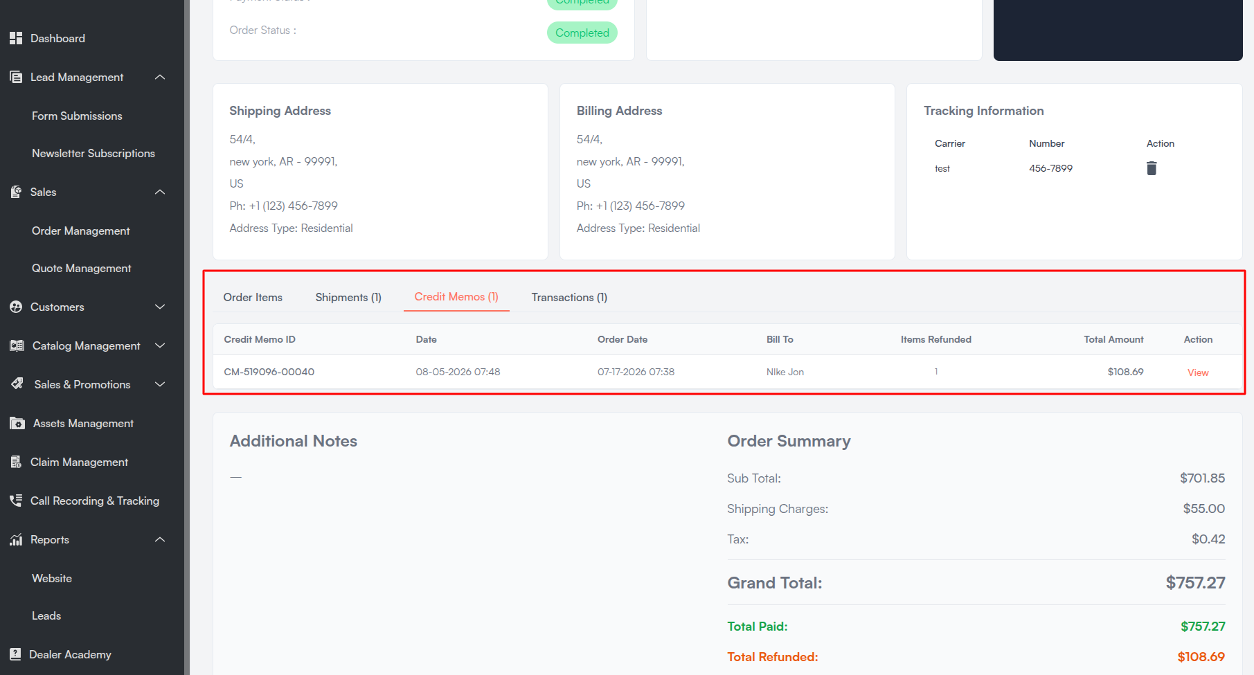Click the Customers icon
1254x675 pixels.
coord(16,307)
